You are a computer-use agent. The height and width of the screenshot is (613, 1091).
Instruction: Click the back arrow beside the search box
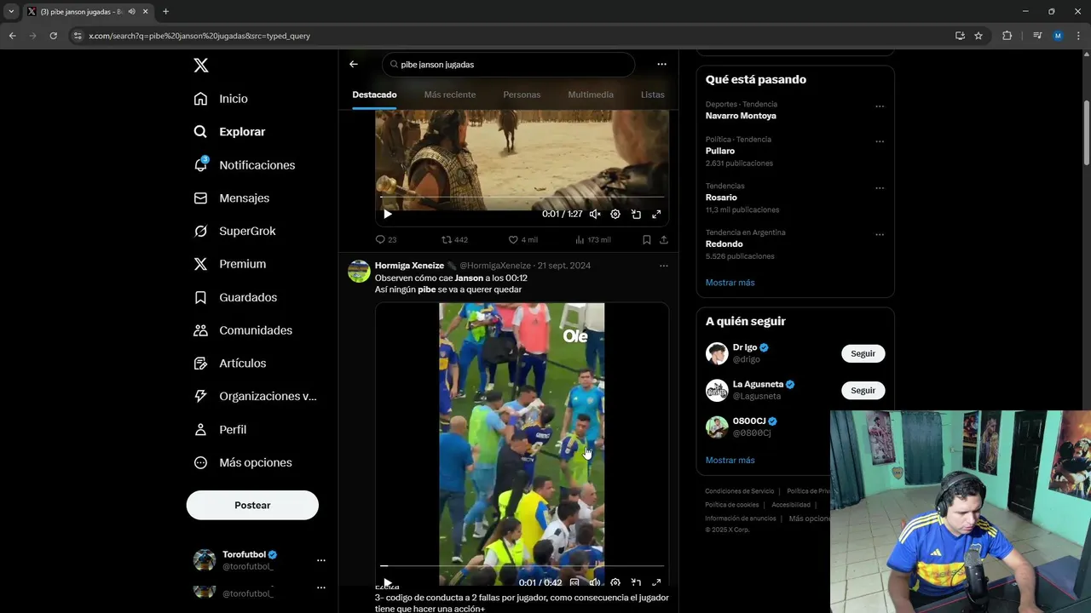pyautogui.click(x=354, y=64)
